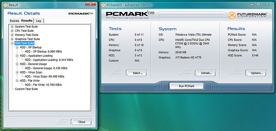Click the Memory value 2048 MB
Viewport: 276px width, 131px height.
click(180, 52)
